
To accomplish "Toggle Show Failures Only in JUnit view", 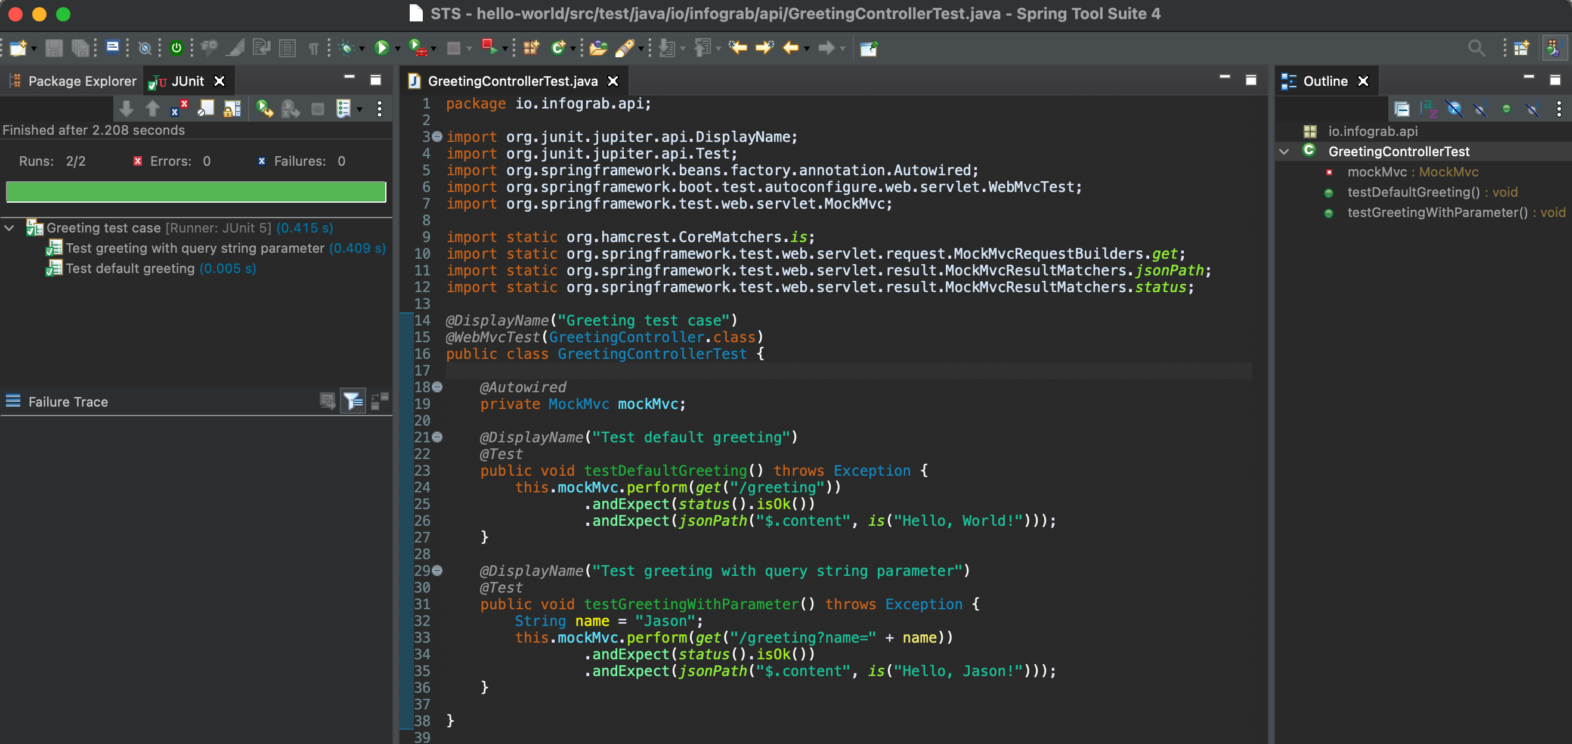I will pos(180,109).
